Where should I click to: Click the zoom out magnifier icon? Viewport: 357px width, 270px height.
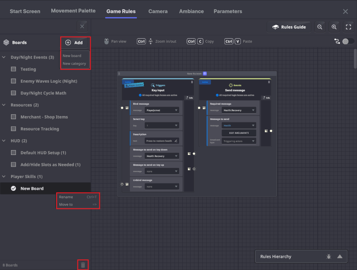(x=320, y=27)
